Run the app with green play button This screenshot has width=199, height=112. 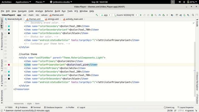[x=141, y=15]
